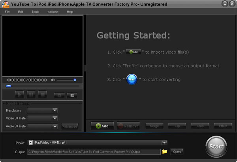Image resolution: width=237 pixels, height=162 pixels.
Task: Take a snapshot with the camera icon
Action: click(x=59, y=95)
